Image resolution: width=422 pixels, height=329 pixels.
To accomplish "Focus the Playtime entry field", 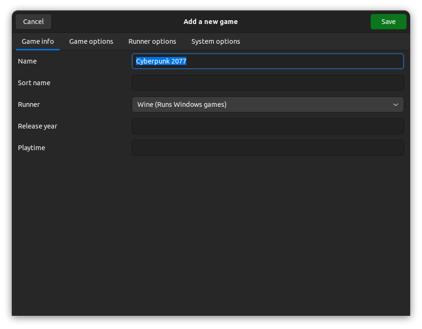I will click(268, 148).
